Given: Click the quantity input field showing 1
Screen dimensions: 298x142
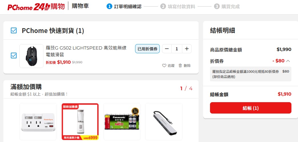Looking at the screenshot, I should (177, 49).
